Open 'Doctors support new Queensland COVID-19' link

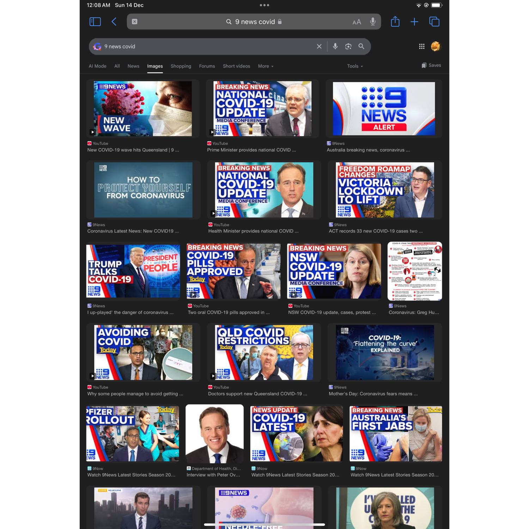pos(257,394)
